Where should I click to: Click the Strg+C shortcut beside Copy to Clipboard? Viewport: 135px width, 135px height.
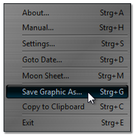coord(112,107)
